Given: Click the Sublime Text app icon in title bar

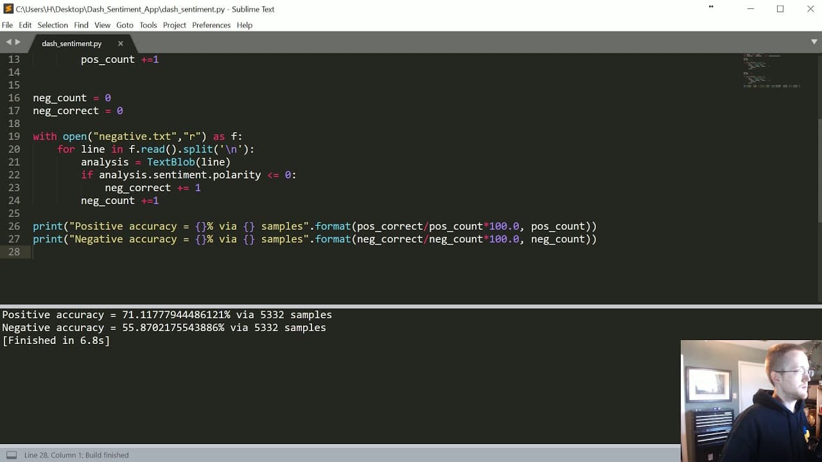Looking at the screenshot, I should tap(8, 9).
